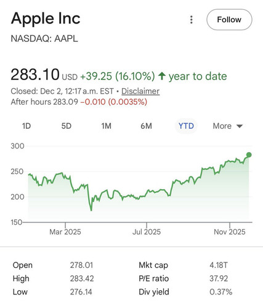Click the dropdown arrow beside More
This screenshot has width=263, height=308.
point(240,126)
